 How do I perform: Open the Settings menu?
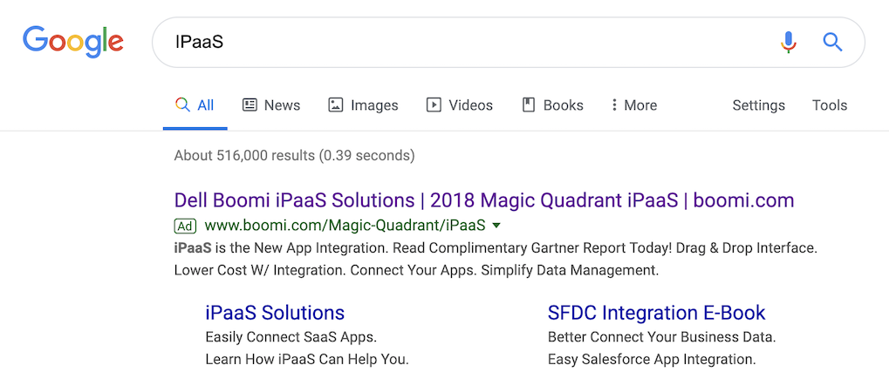pyautogui.click(x=758, y=105)
